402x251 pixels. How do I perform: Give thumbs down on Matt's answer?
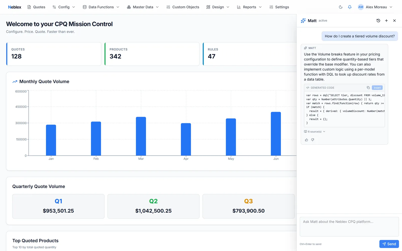tap(313, 140)
